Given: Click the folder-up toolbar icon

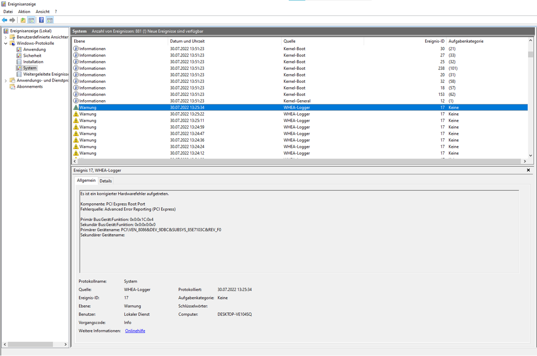Looking at the screenshot, I should [x=23, y=20].
